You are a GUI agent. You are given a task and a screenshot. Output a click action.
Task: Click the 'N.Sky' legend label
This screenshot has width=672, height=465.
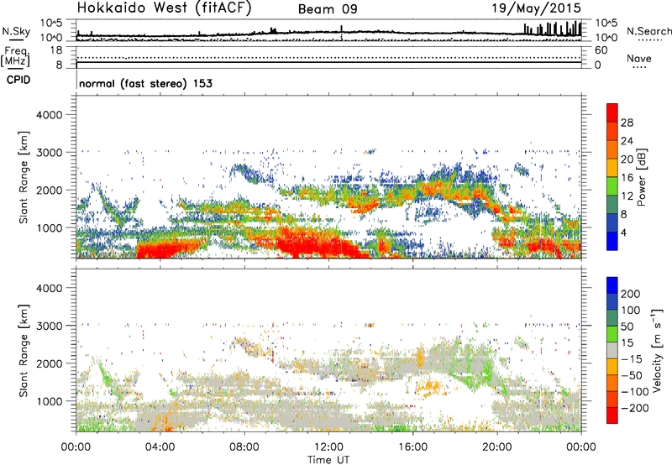tap(16, 31)
